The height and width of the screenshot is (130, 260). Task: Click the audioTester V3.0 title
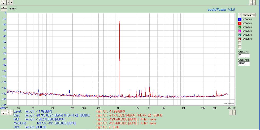click(221, 10)
